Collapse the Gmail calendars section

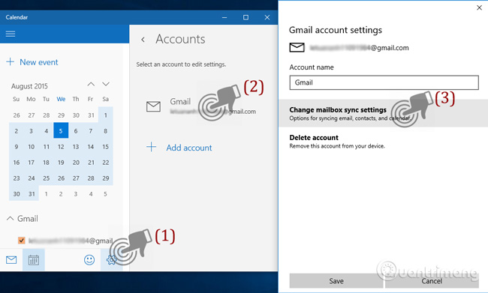(10, 218)
